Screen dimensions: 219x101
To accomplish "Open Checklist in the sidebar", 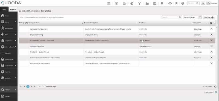I will 9,53.
